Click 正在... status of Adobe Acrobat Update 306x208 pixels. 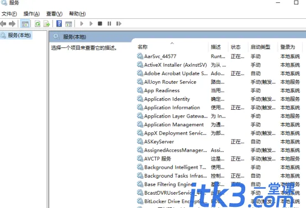click(x=238, y=73)
